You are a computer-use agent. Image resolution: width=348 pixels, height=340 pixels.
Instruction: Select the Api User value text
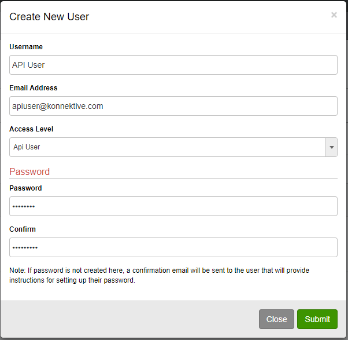pos(27,147)
